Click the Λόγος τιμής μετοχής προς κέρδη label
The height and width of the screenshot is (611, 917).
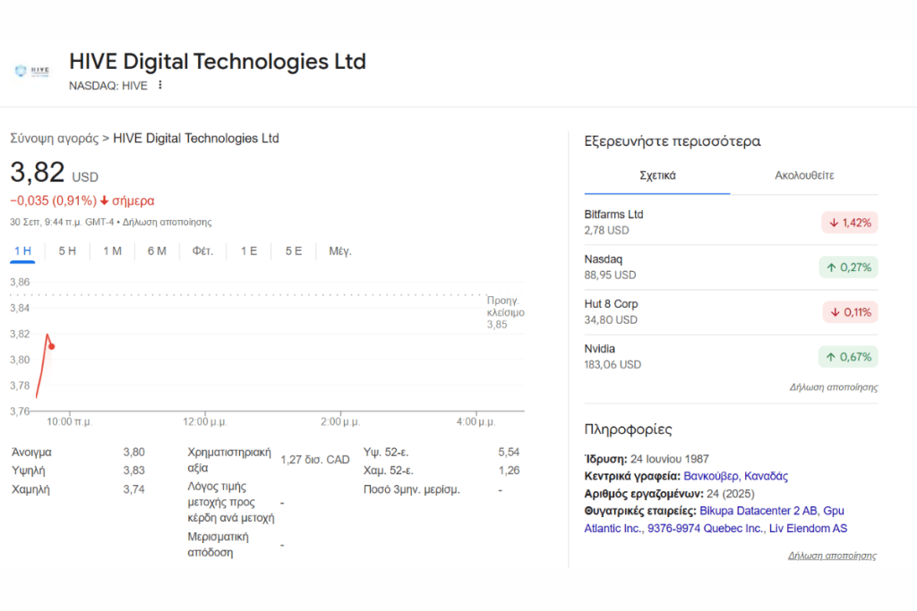click(230, 503)
